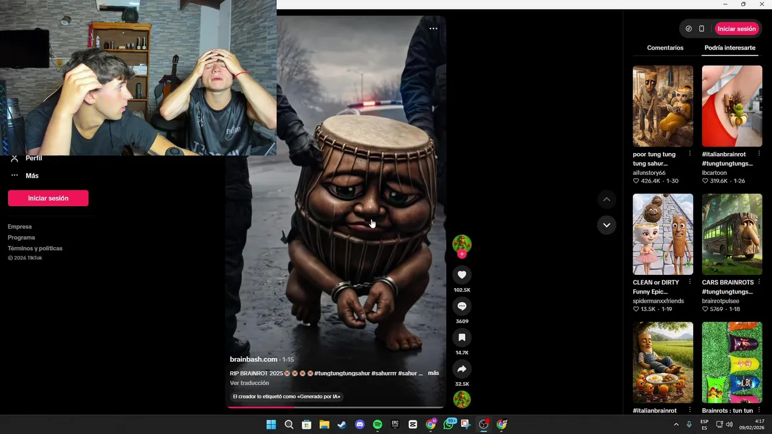Click the top-right Iniciar sesión pill button
The height and width of the screenshot is (434, 772).
click(736, 28)
